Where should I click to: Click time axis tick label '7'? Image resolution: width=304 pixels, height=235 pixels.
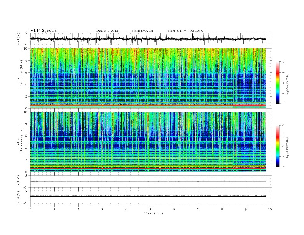pos(198,209)
